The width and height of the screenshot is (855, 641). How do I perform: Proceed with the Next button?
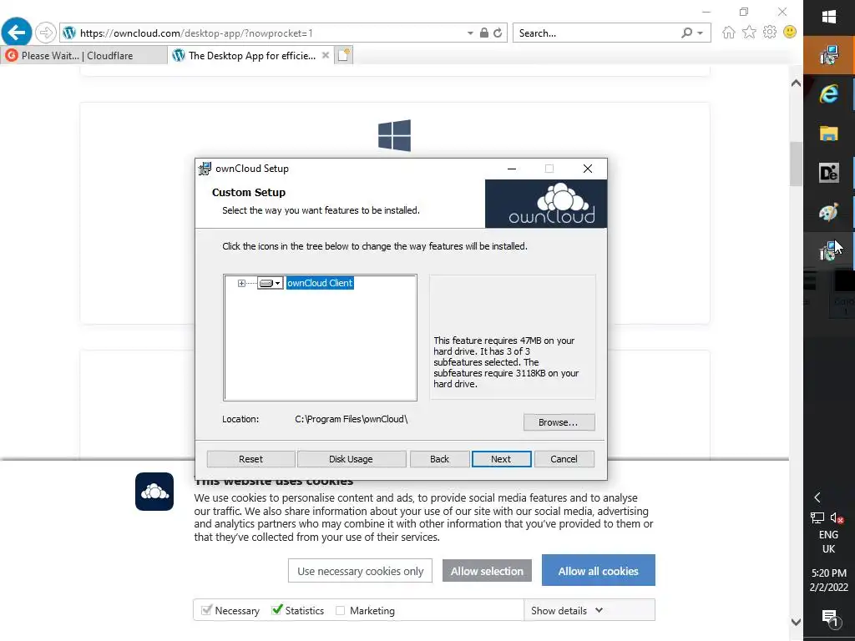click(501, 459)
